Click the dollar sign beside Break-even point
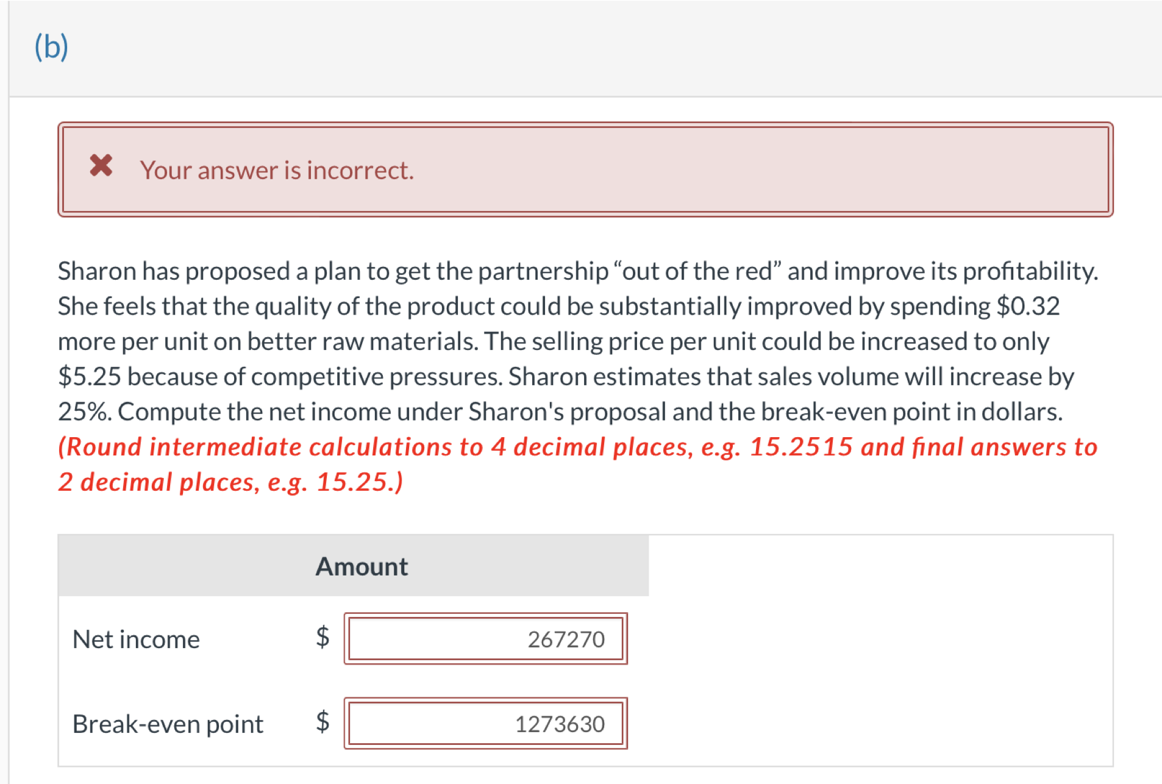This screenshot has width=1162, height=784. 321,723
